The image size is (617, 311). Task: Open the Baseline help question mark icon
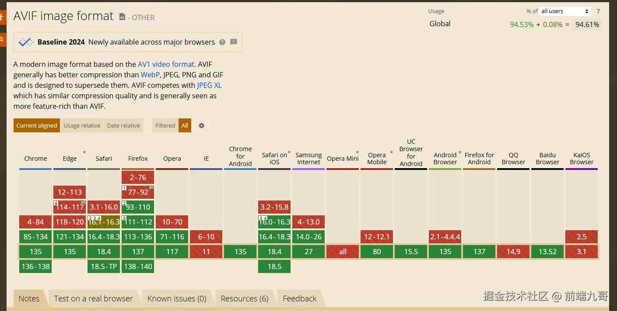pyautogui.click(x=222, y=42)
